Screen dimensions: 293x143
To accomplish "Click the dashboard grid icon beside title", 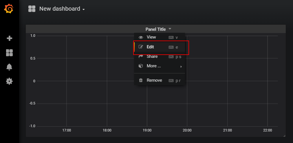I will coord(32,9).
